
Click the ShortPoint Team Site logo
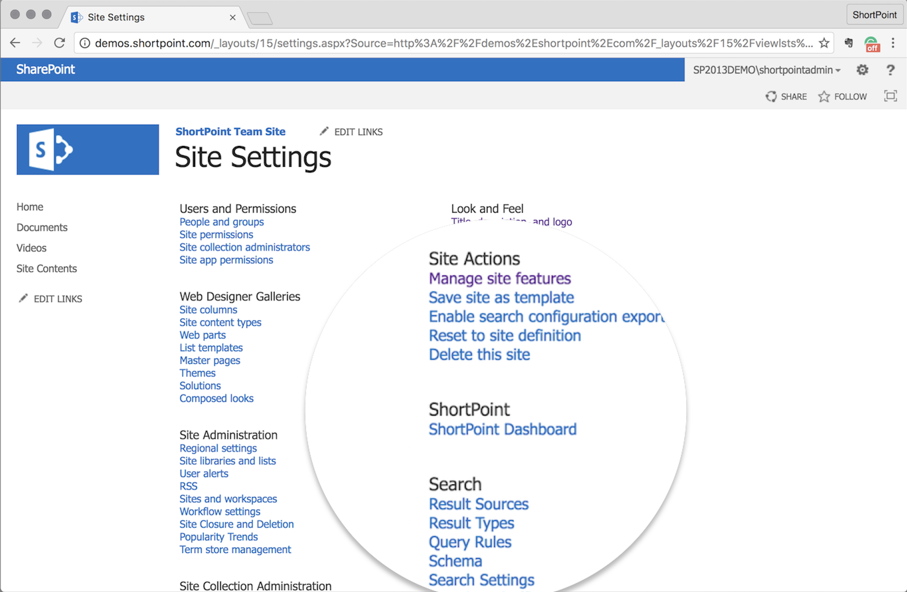click(x=87, y=149)
